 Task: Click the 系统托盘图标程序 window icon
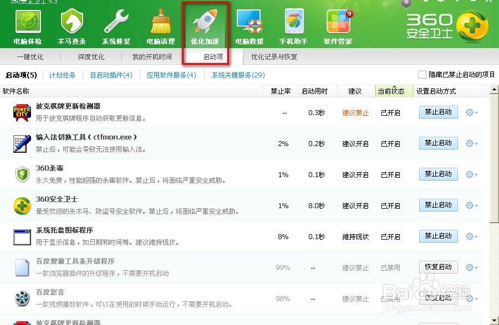22,237
